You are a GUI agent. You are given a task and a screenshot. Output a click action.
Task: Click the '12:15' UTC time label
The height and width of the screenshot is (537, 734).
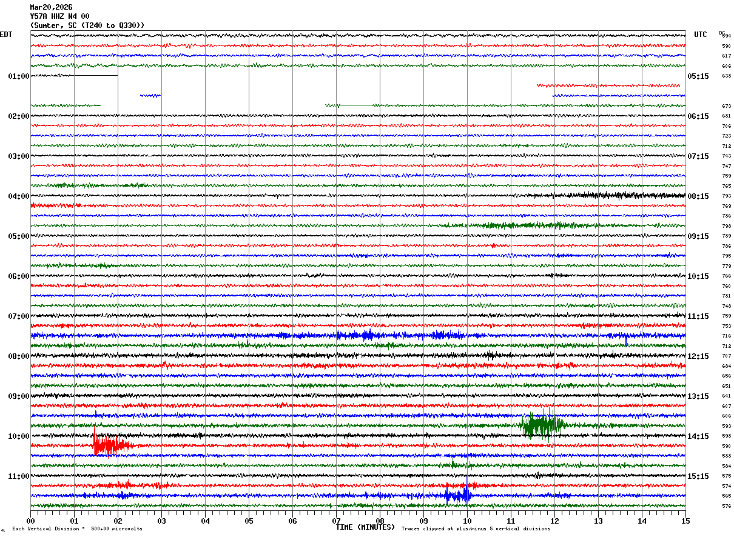pyautogui.click(x=698, y=356)
